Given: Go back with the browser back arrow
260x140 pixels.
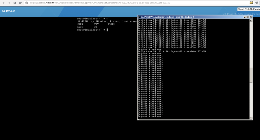Looking at the screenshot, I should click(x=4, y=3).
